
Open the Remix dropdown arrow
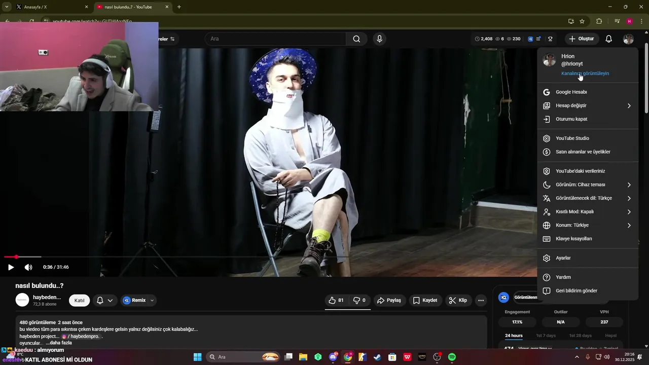point(152,301)
